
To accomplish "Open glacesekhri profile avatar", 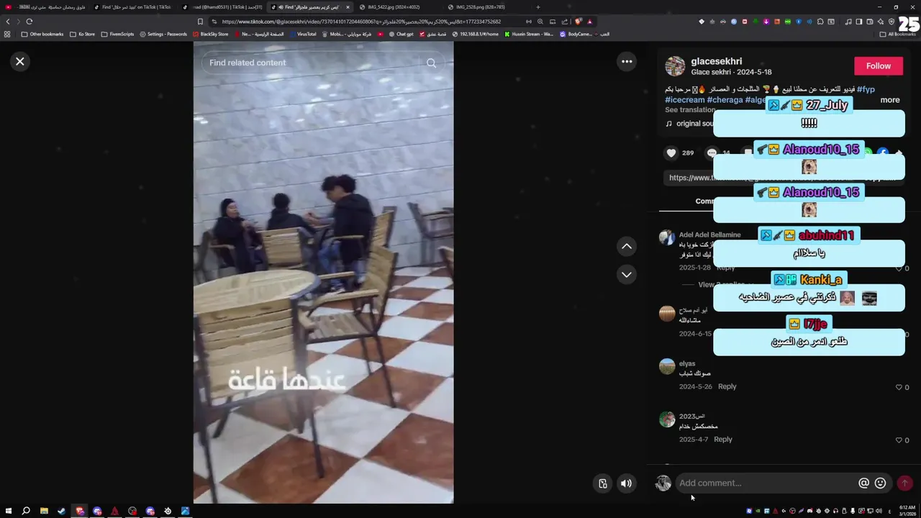I will 675,66.
